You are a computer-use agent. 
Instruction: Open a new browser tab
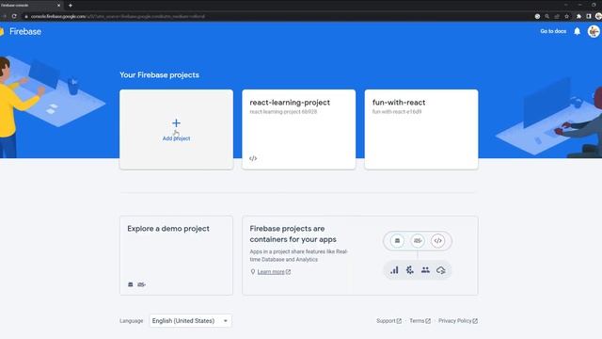71,6
